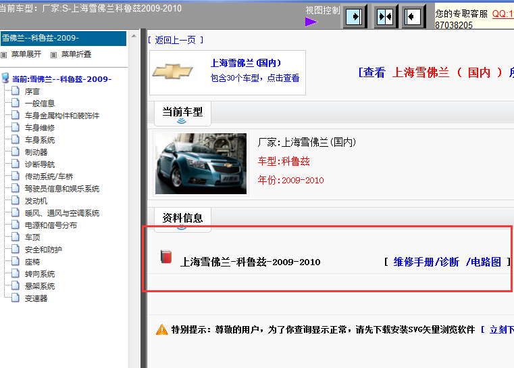This screenshot has height=368, width=514.
Task: Click the page icon next to 传动系统/车桥
Action: tap(16, 176)
